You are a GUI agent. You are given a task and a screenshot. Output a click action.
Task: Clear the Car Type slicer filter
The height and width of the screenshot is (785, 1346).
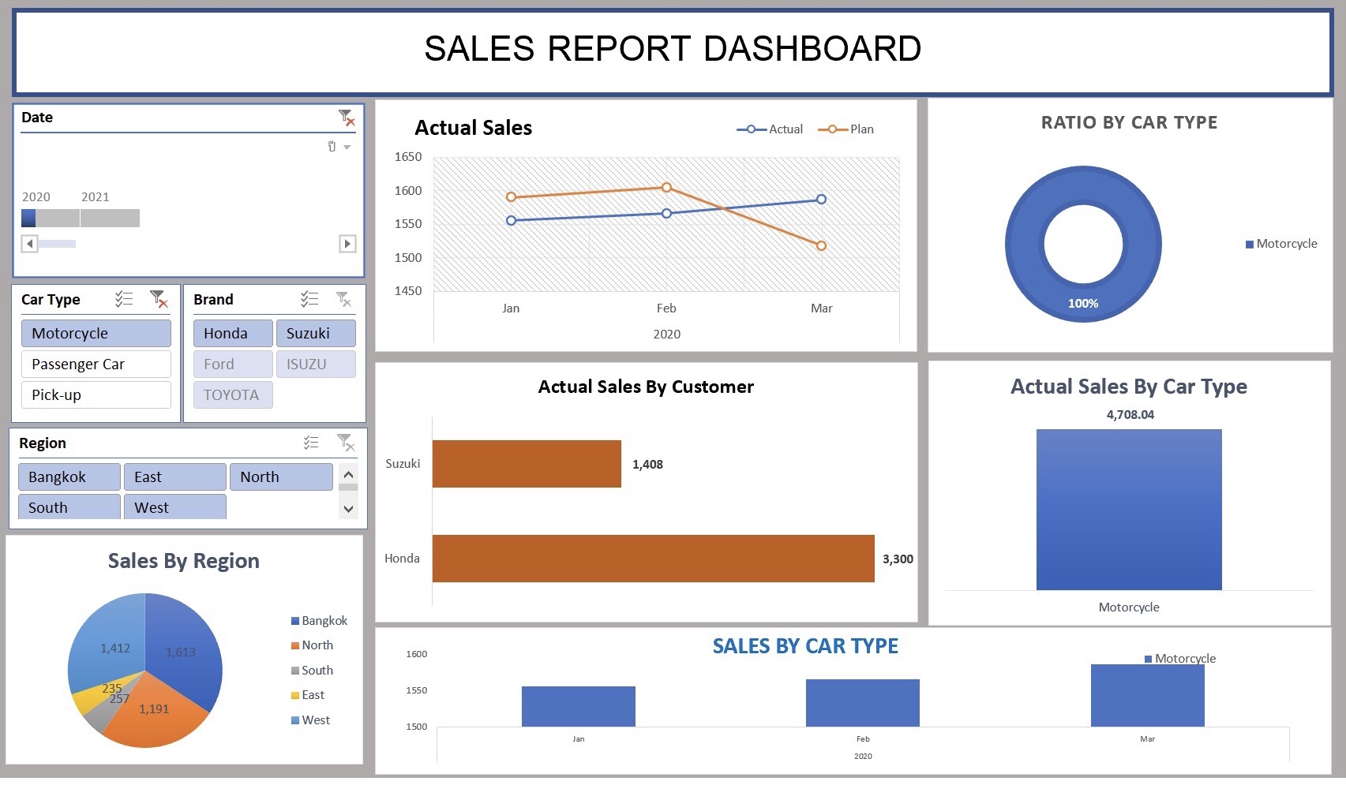159,299
